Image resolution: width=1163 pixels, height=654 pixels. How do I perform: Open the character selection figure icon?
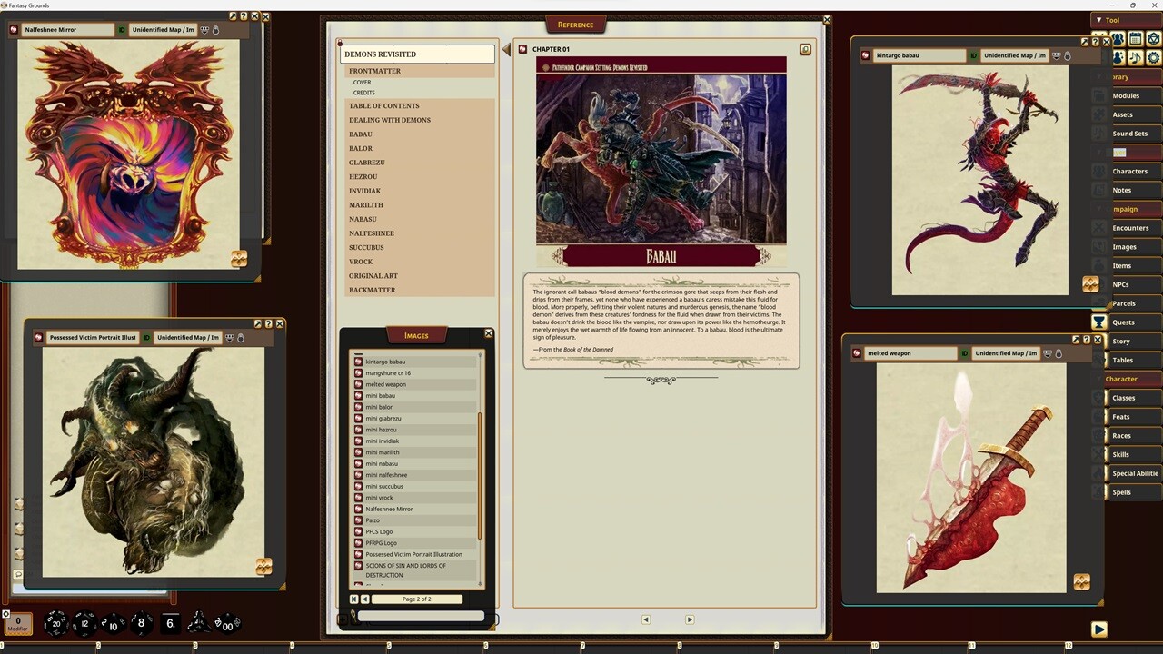[1118, 58]
